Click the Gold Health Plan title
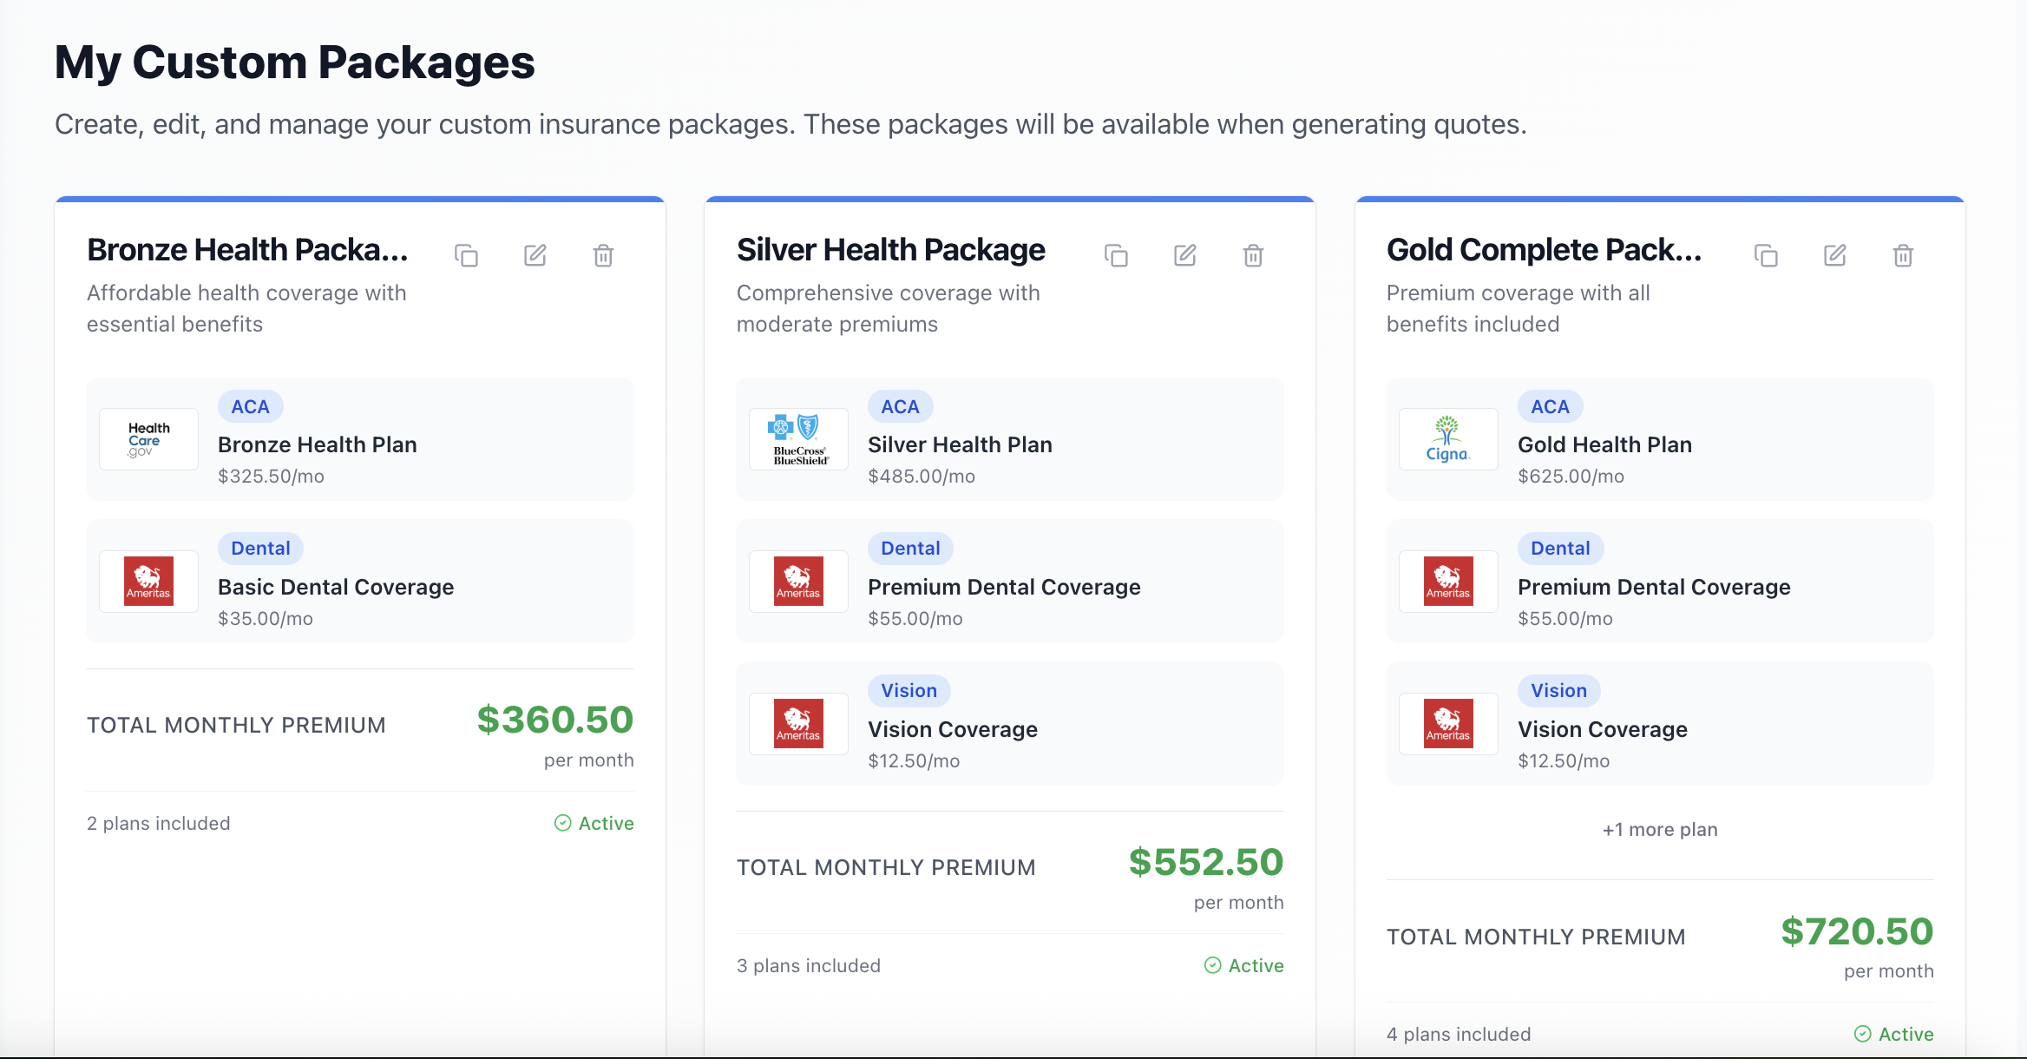The height and width of the screenshot is (1059, 2027). (1604, 444)
